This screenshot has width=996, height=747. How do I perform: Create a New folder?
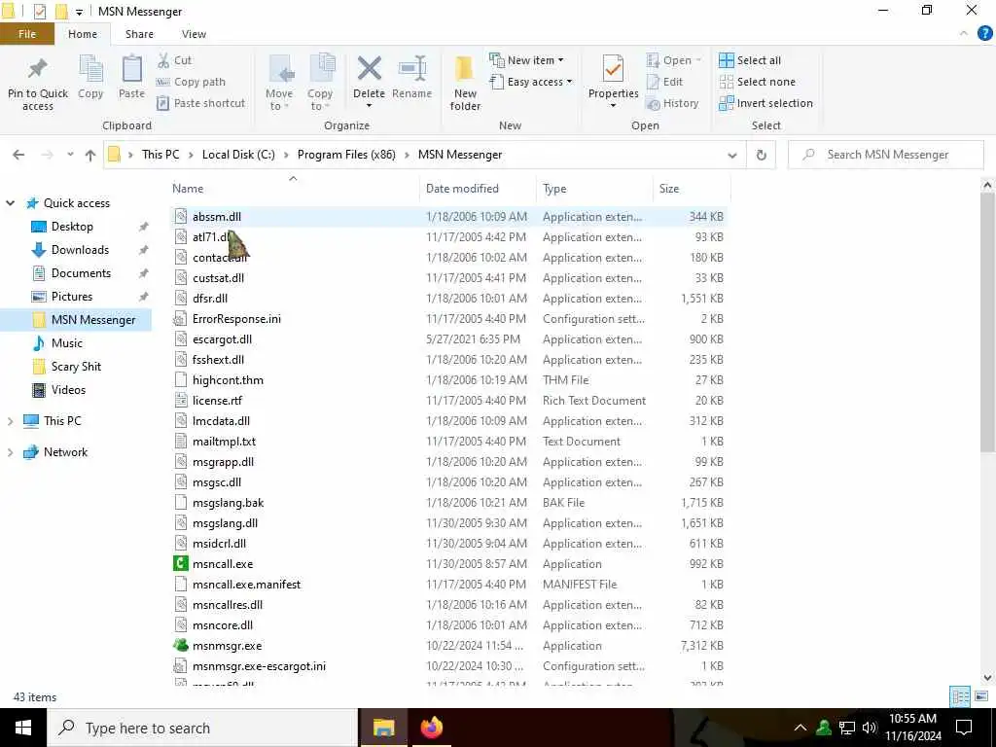pos(465,83)
